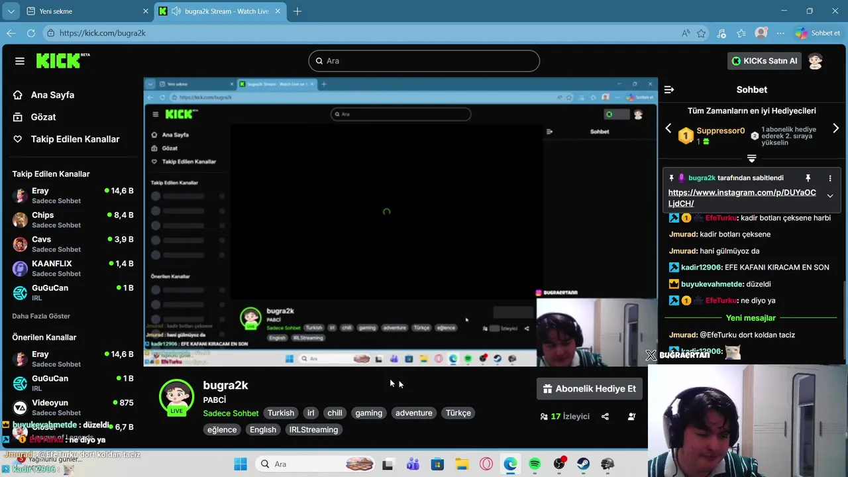Show the next top gifter with right arrow

(x=835, y=129)
